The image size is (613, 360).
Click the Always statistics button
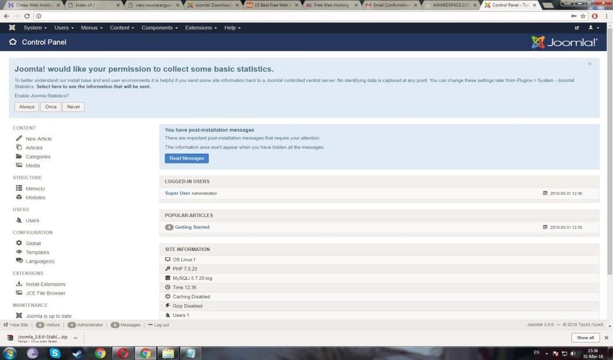[26, 106]
